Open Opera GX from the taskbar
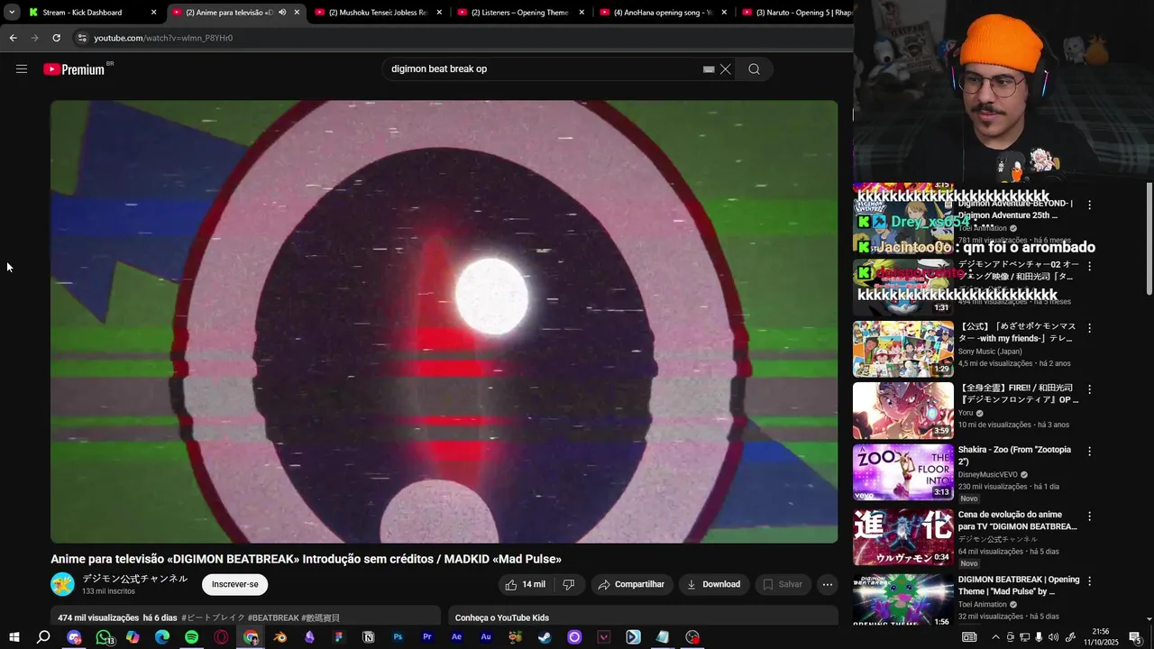Screen dimensions: 1154x649 tap(221, 637)
